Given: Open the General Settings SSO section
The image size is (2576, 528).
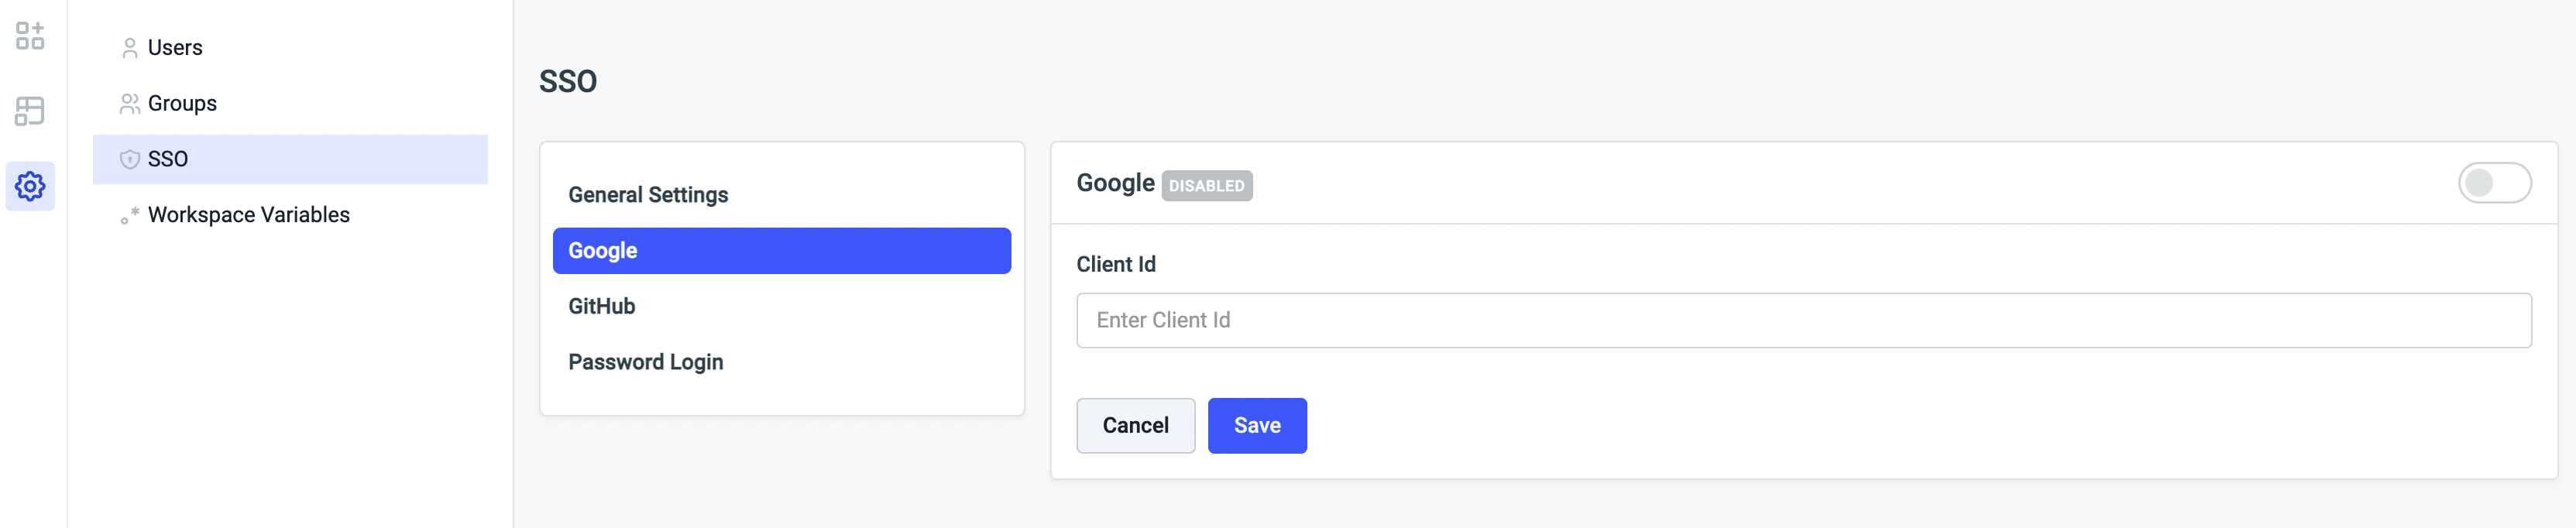Looking at the screenshot, I should [648, 195].
